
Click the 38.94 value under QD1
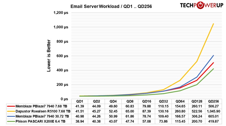(79, 121)
